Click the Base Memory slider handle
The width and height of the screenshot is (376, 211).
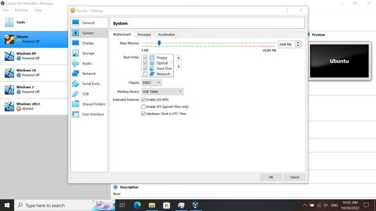pyautogui.click(x=159, y=43)
